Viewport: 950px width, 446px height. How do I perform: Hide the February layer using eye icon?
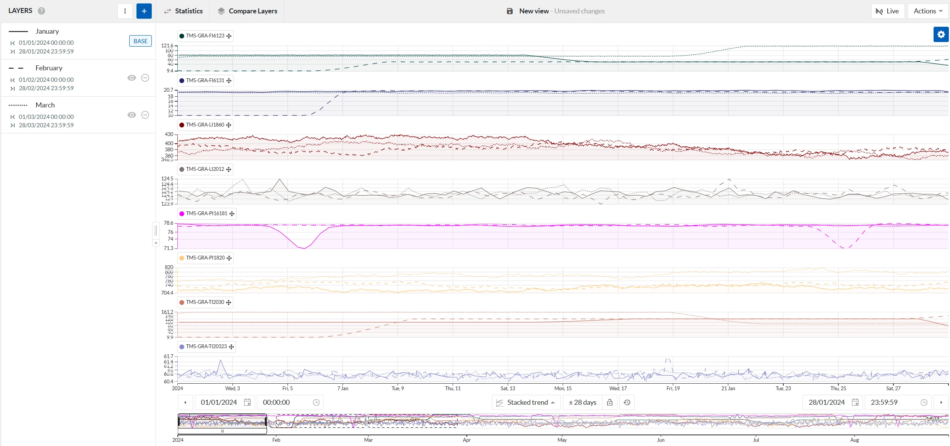tap(132, 78)
